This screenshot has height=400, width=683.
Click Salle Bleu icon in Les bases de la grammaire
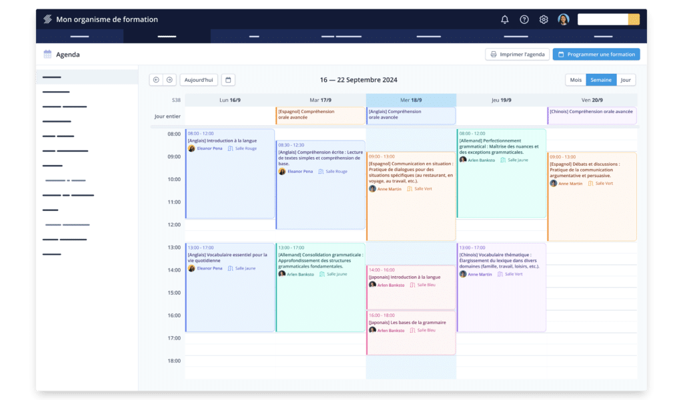[412, 330]
